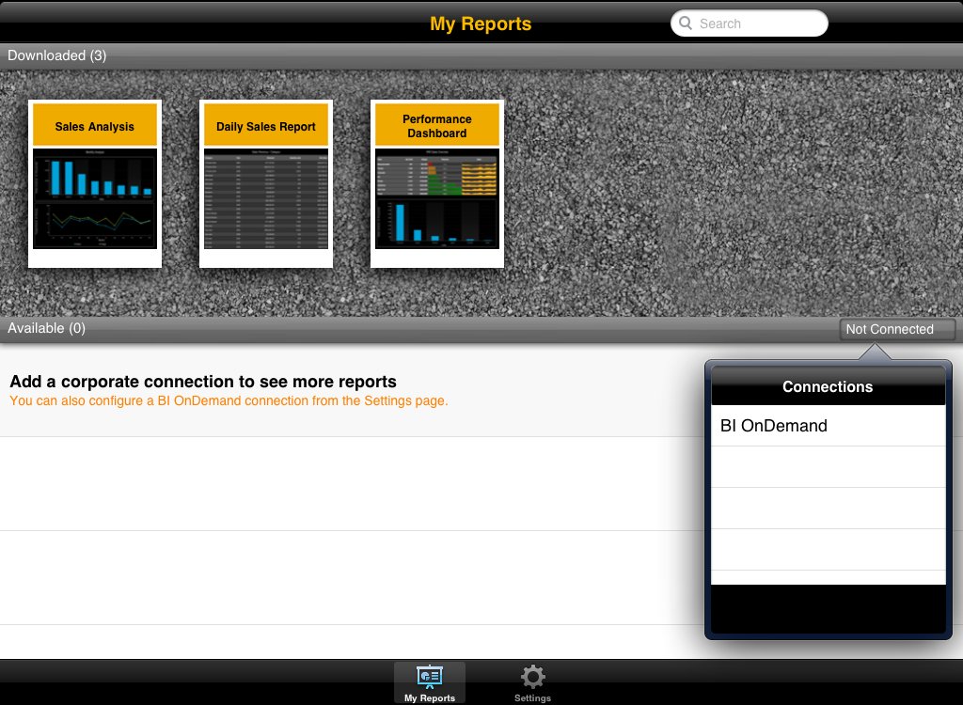This screenshot has width=963, height=705.
Task: Open the Sales Analysis bar chart preview
Action: [94, 176]
